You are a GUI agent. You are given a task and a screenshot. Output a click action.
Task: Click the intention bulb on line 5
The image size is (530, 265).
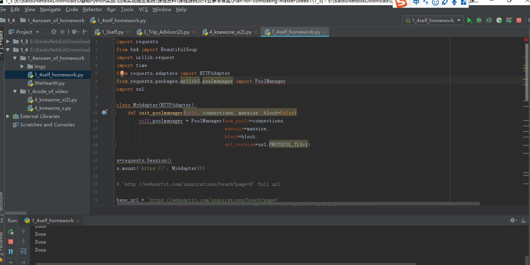[x=122, y=73]
